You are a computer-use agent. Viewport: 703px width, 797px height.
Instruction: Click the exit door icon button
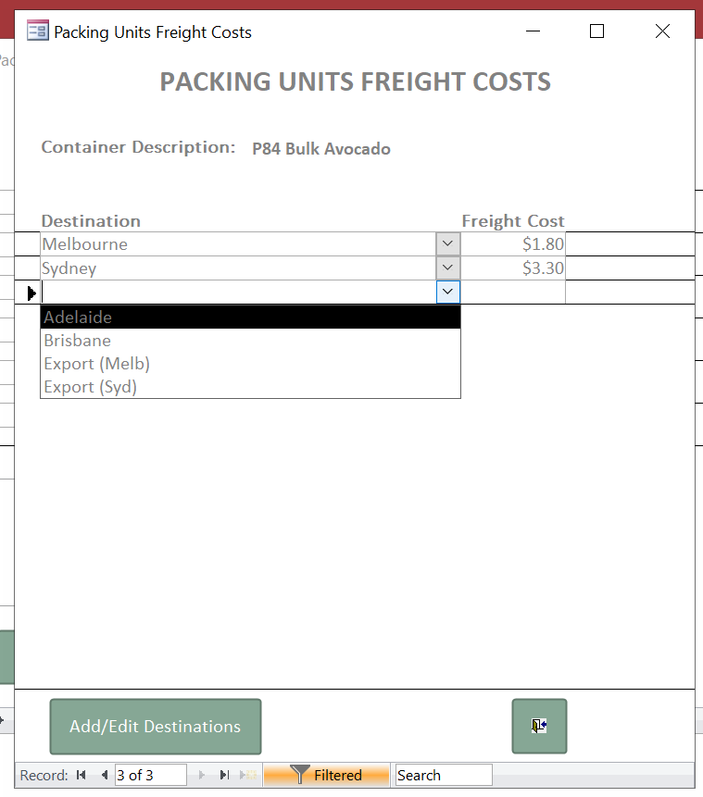click(x=539, y=726)
